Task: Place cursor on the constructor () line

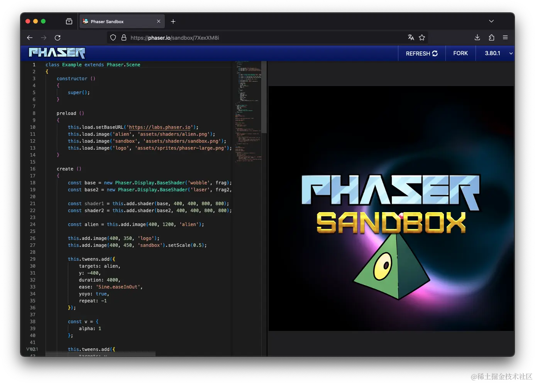Action: click(x=76, y=79)
